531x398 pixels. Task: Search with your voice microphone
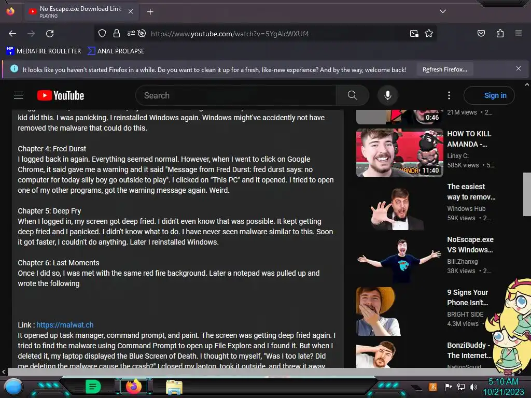pos(388,95)
